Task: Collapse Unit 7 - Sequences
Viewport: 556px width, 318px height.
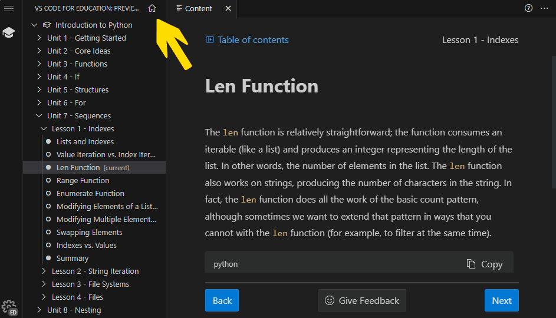Action: point(39,115)
